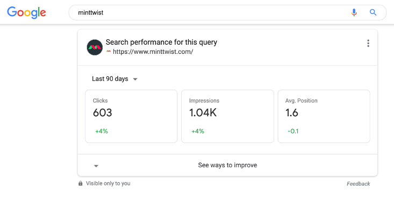The width and height of the screenshot is (394, 199).
Task: Select the Avg. Position metric card
Action: pyautogui.click(x=324, y=116)
